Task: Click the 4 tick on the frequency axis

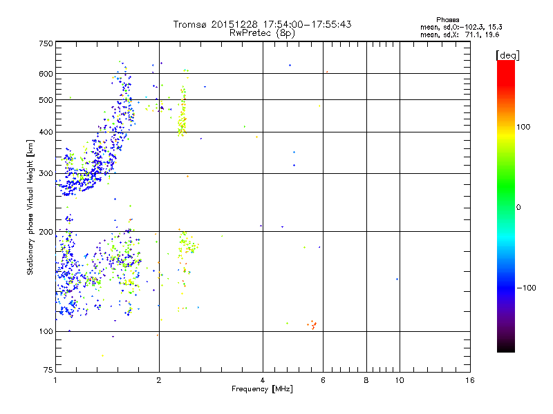Action: point(263,380)
